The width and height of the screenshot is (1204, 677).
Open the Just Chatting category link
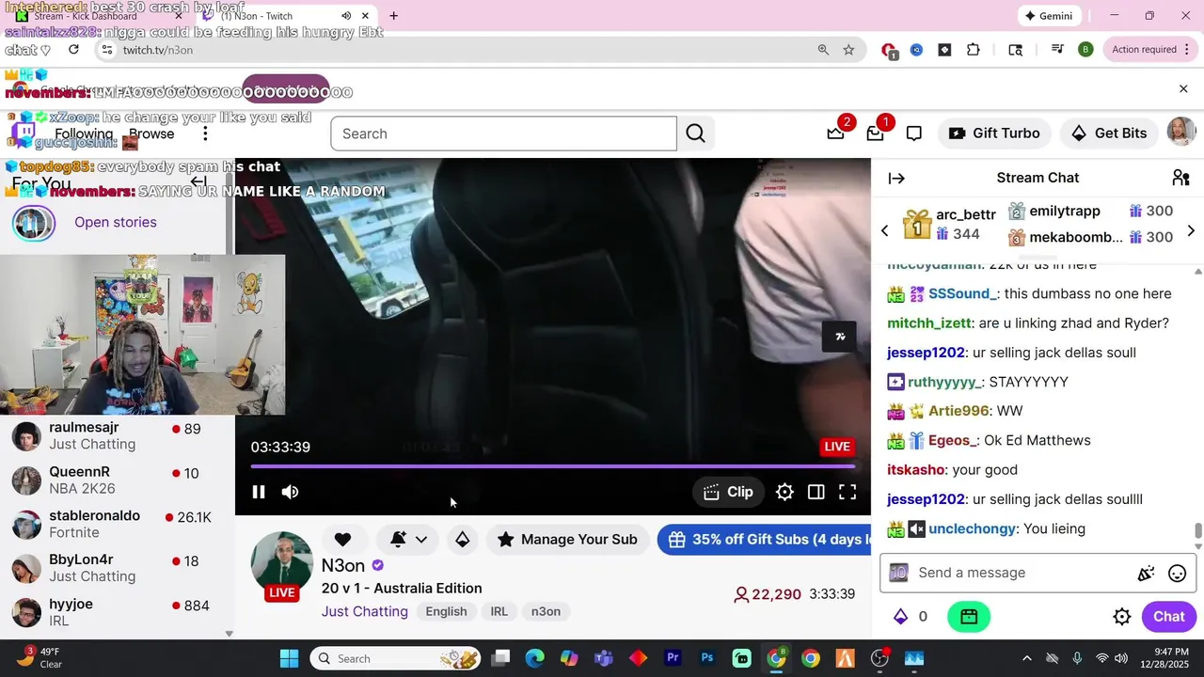[x=365, y=611]
